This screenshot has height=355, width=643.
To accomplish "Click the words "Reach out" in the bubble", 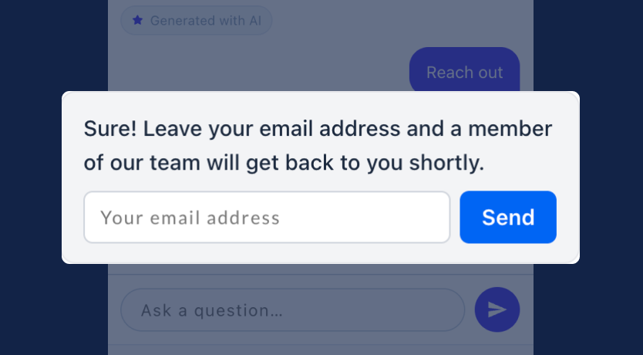I will tap(464, 73).
